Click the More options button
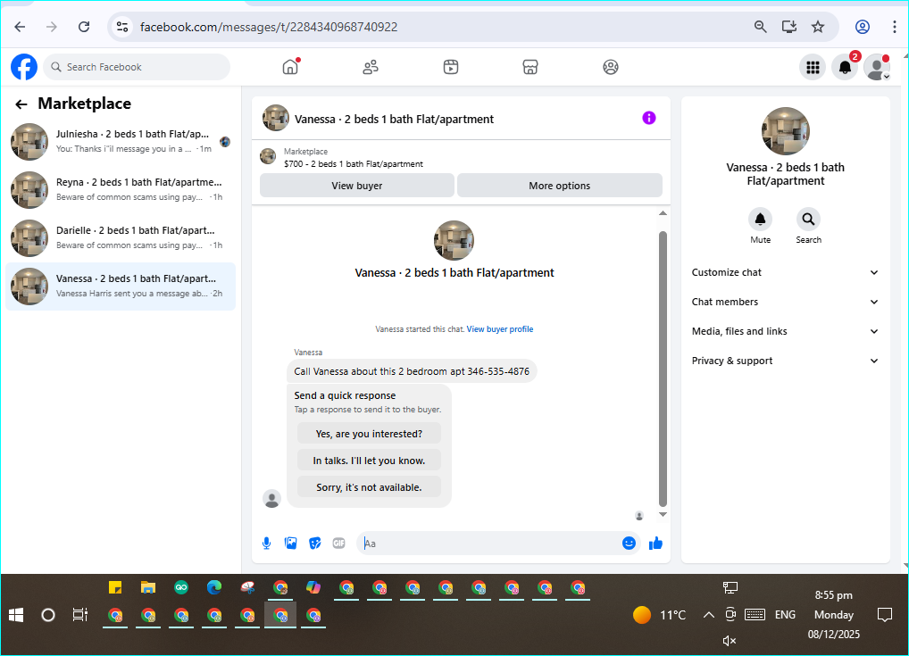This screenshot has width=909, height=656. pyautogui.click(x=560, y=186)
